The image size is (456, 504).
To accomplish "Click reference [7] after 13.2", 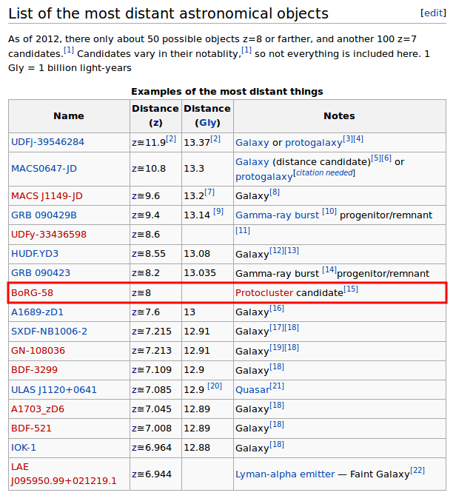I will (x=209, y=192).
